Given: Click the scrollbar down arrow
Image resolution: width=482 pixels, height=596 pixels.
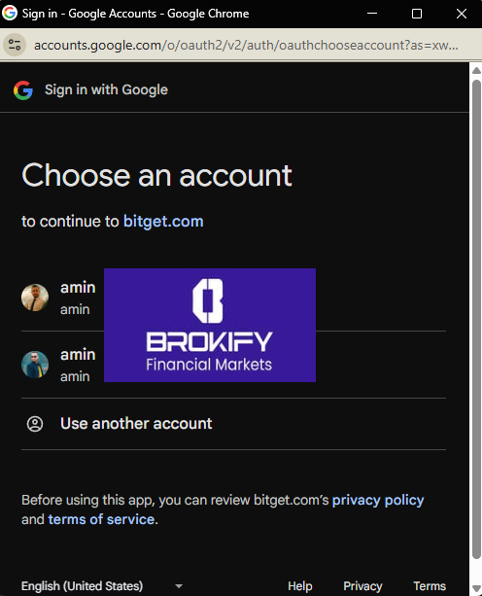Looking at the screenshot, I should point(476,589).
